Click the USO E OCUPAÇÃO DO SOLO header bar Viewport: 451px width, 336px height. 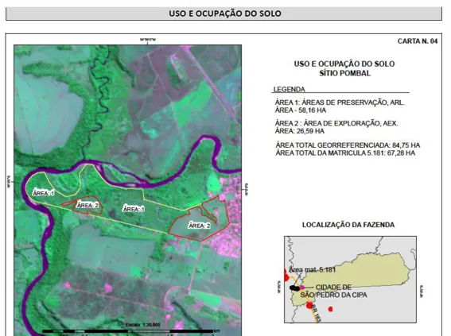pos(224,14)
